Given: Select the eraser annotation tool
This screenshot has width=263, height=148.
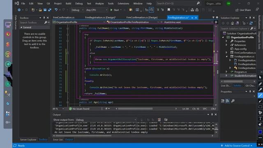Looking at the screenshot, I should click(x=260, y=124).
